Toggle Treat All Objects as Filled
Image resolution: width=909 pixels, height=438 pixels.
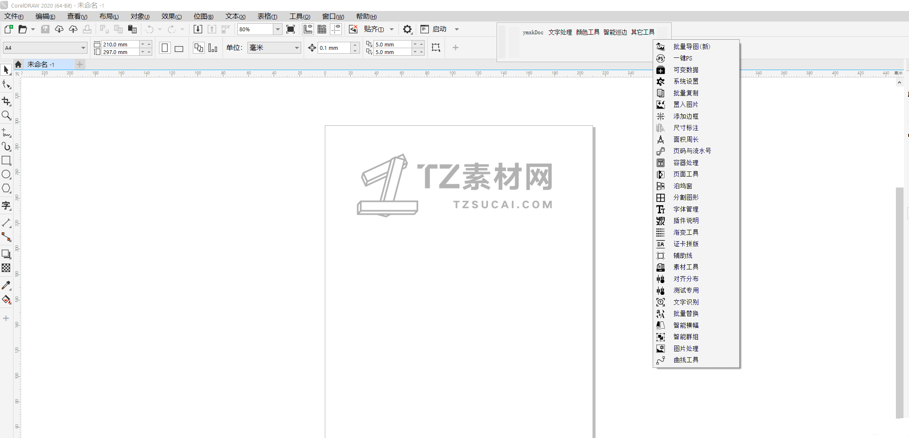436,47
